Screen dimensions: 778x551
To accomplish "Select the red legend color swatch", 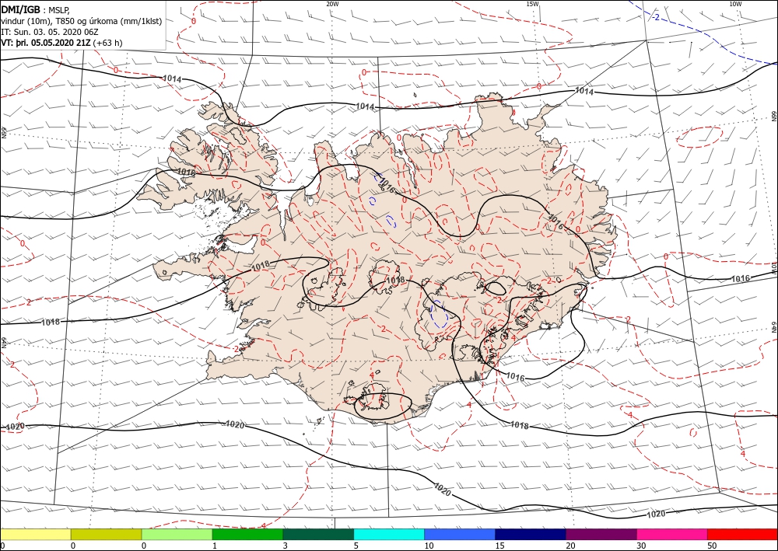I will [x=743, y=535].
